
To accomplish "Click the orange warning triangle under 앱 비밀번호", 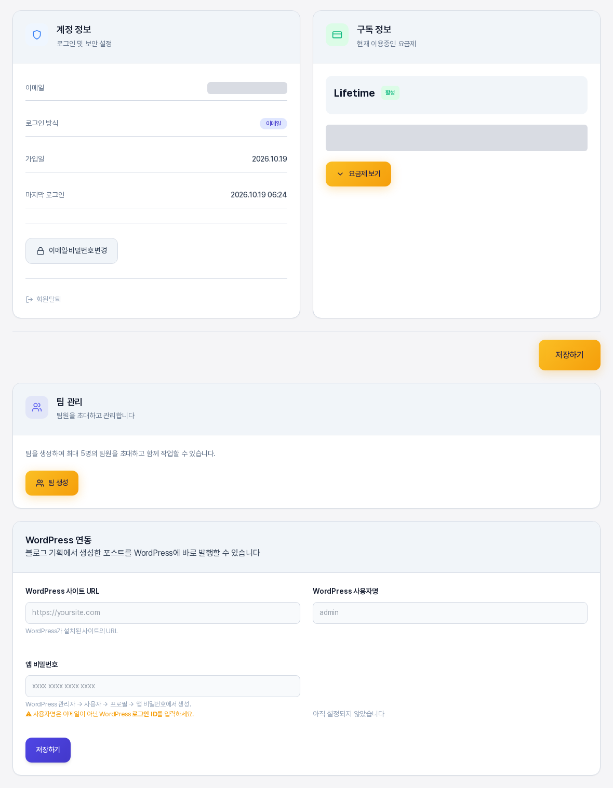I will pyautogui.click(x=29, y=714).
